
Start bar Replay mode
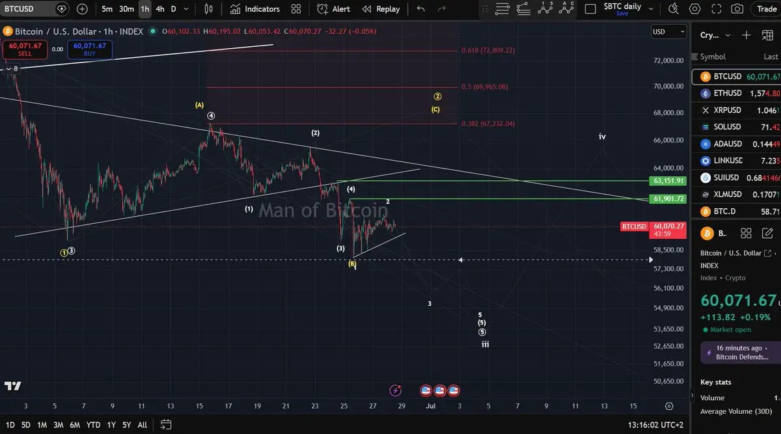pos(381,9)
